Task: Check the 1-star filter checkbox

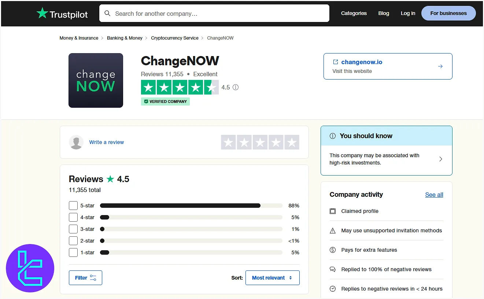Action: click(73, 252)
